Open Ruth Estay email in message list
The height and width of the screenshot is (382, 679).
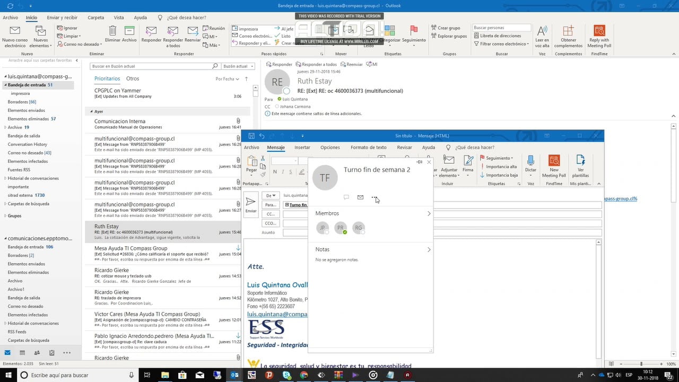point(163,232)
